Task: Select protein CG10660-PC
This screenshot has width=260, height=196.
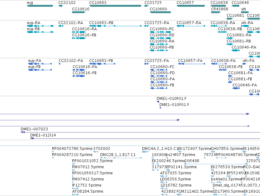Action: click(159, 70)
